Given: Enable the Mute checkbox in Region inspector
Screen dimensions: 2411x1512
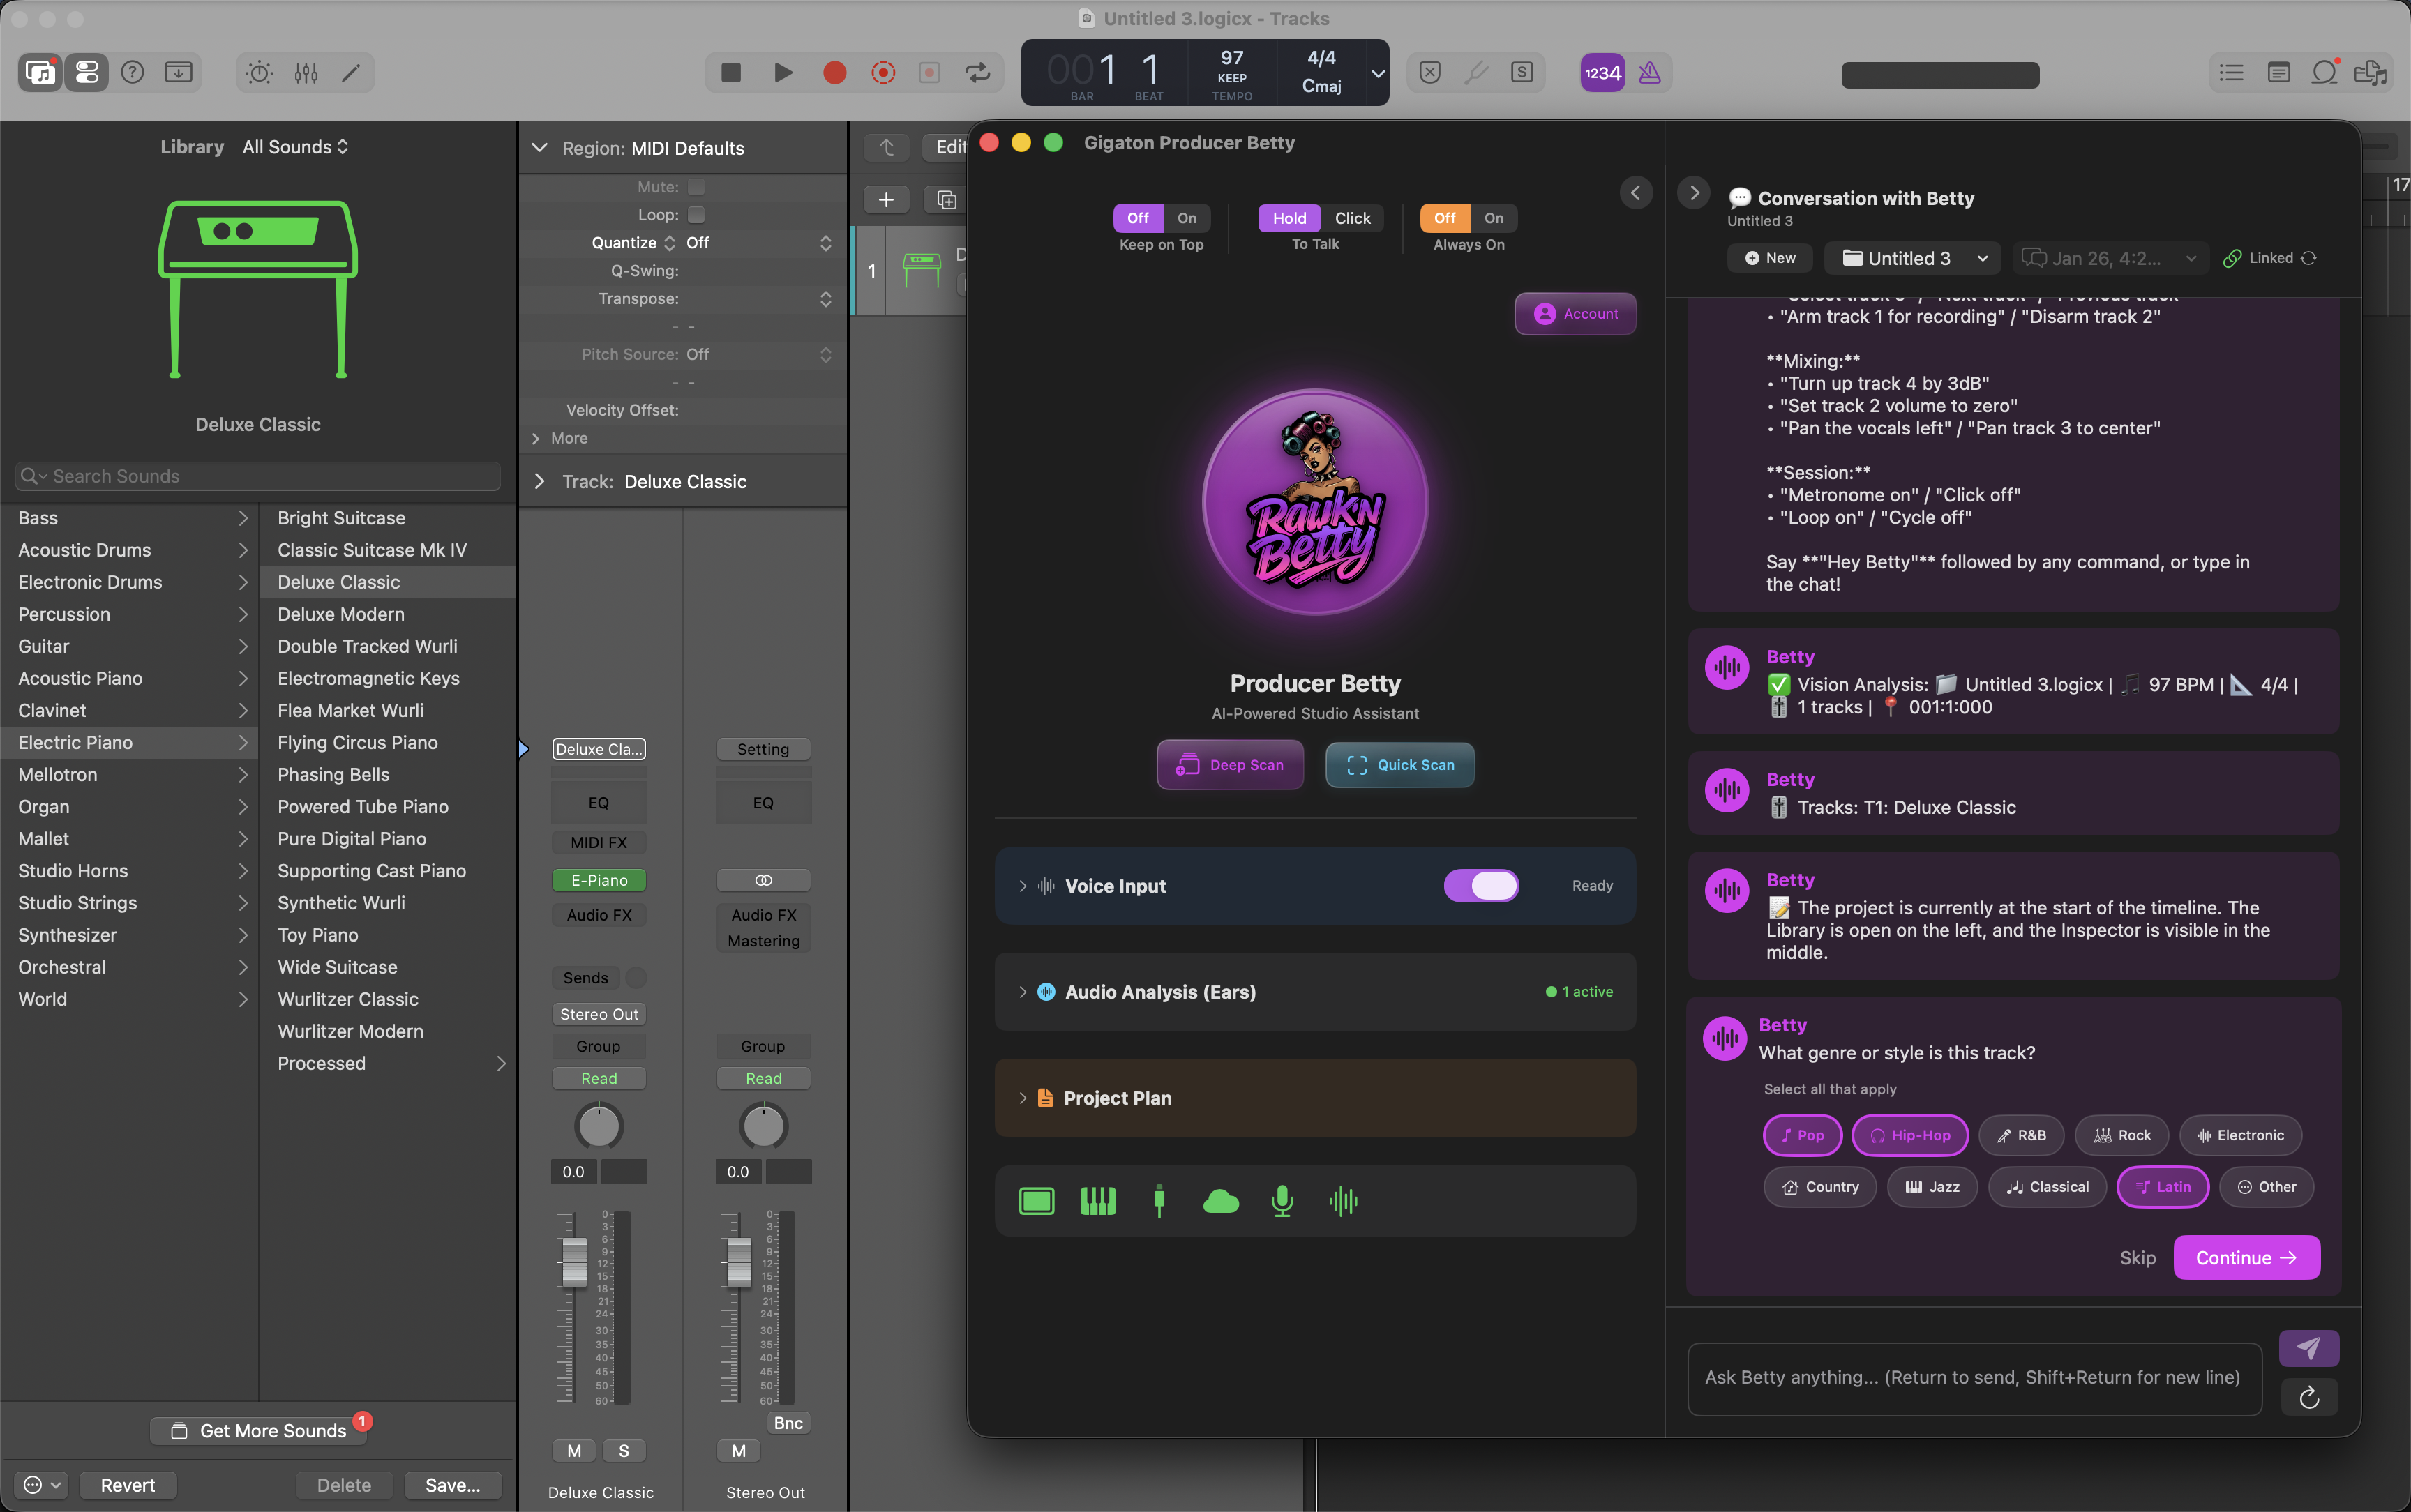Looking at the screenshot, I should pos(696,187).
